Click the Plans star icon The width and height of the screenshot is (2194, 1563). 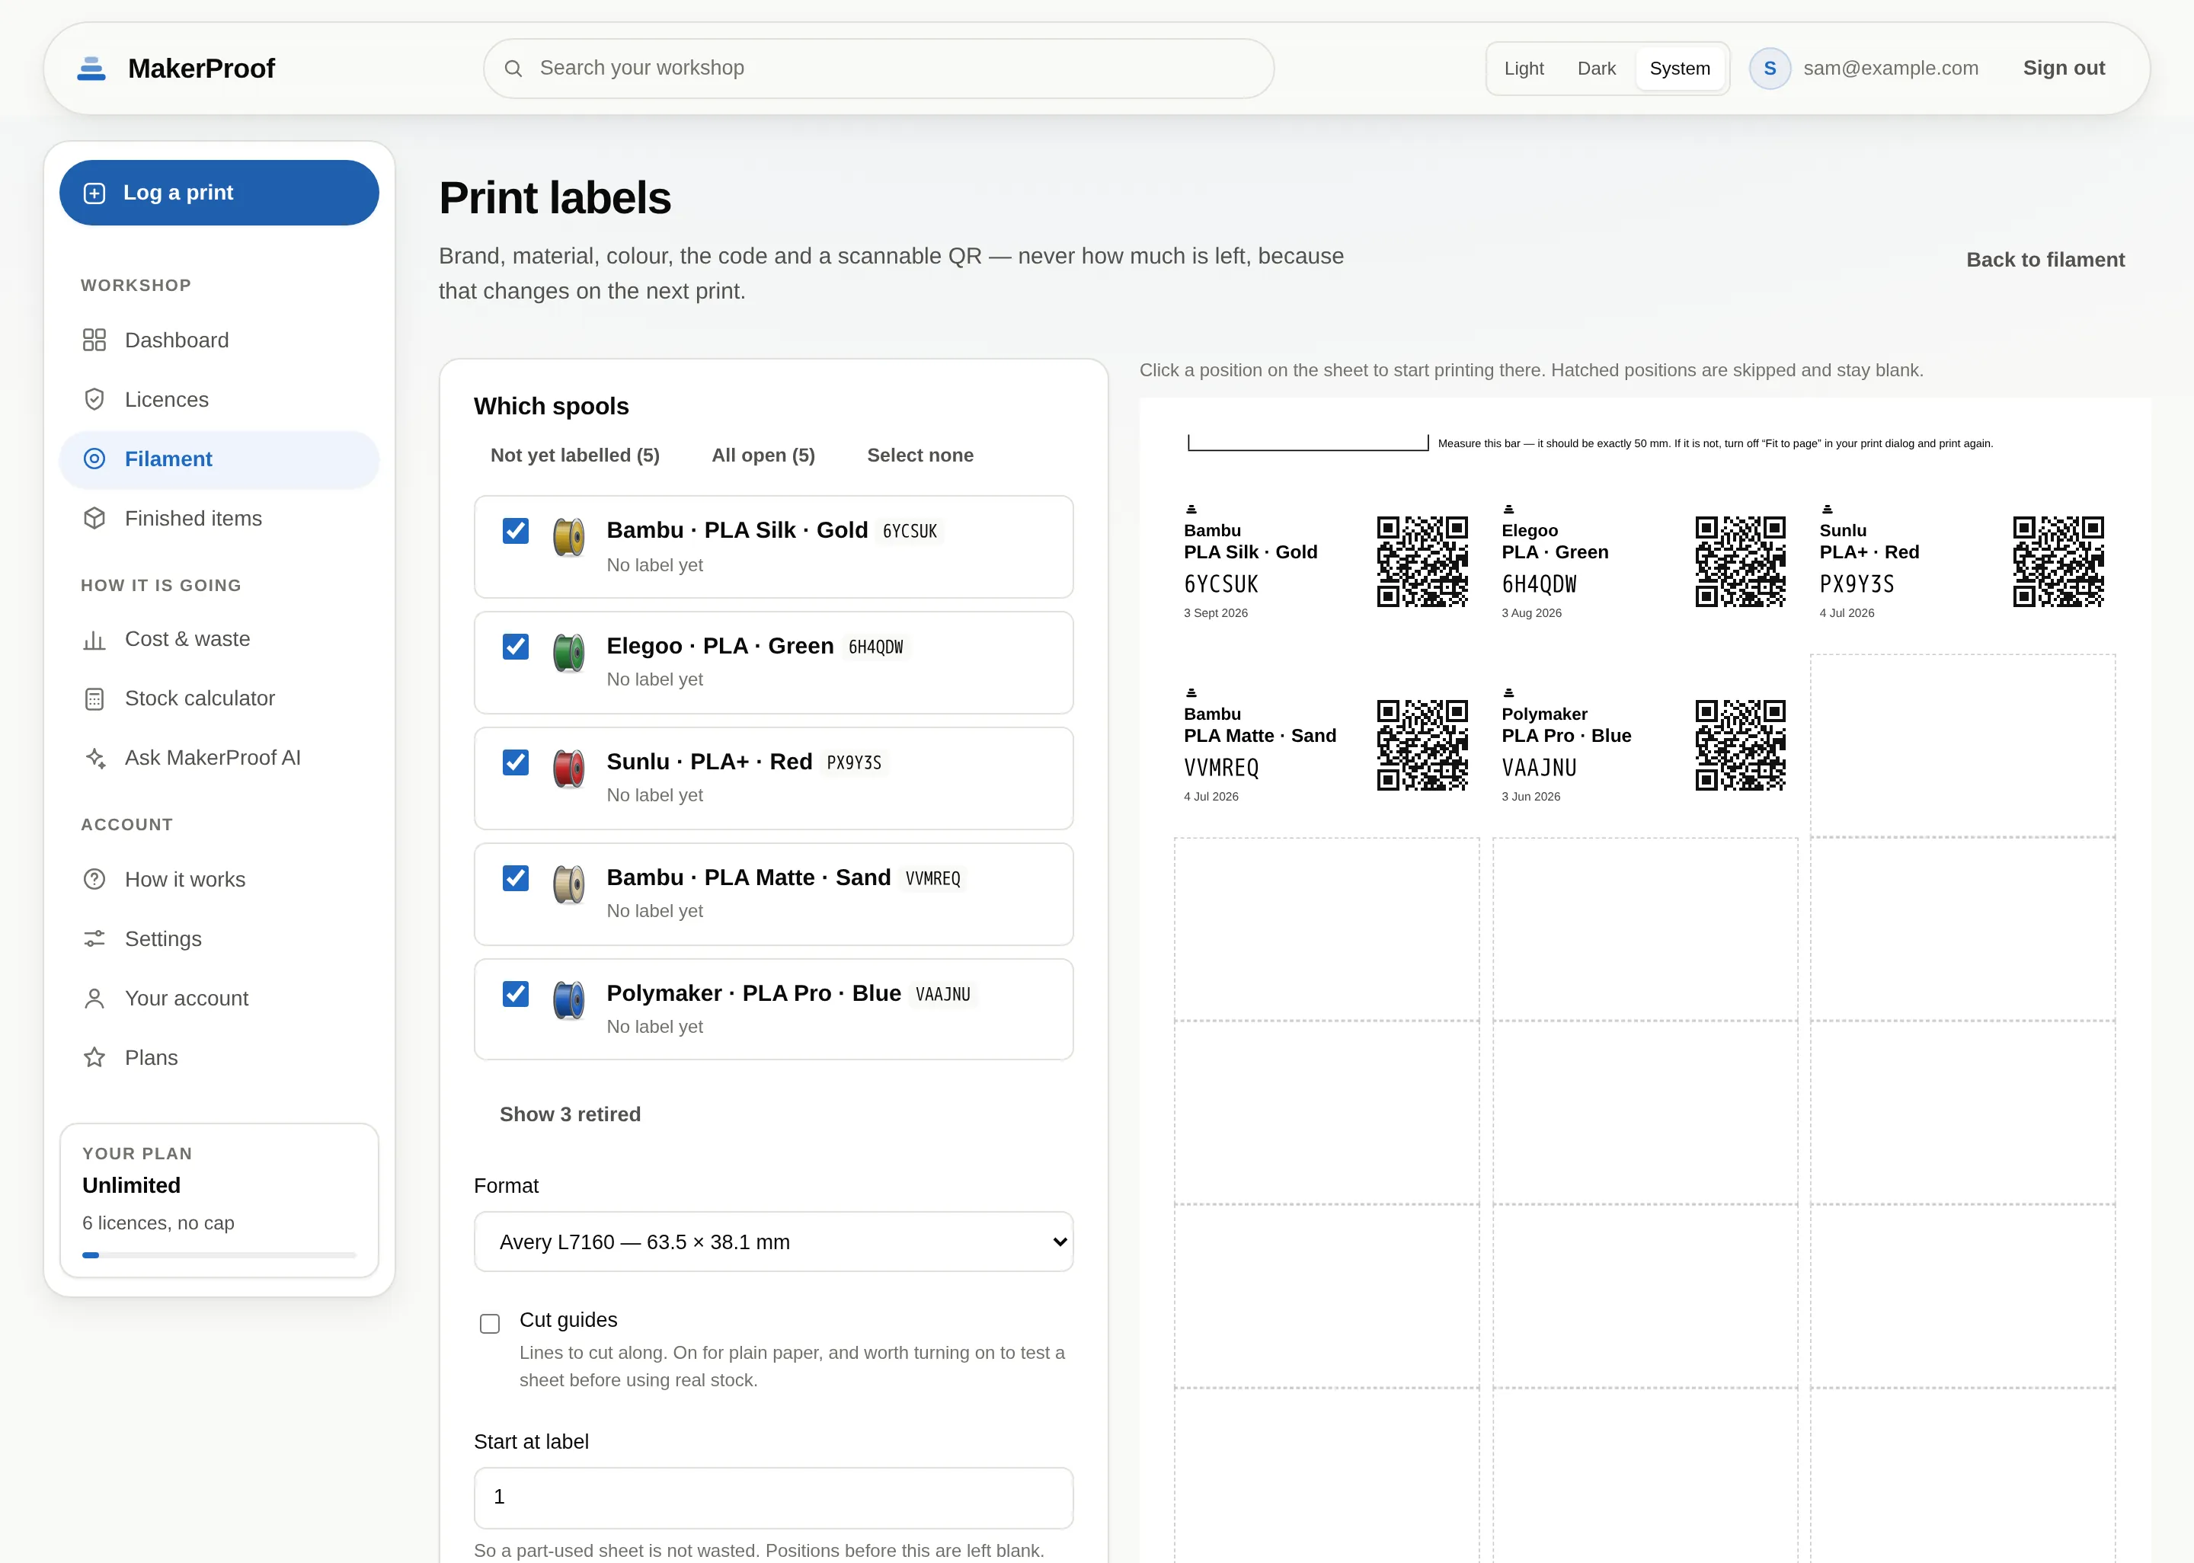click(x=94, y=1056)
